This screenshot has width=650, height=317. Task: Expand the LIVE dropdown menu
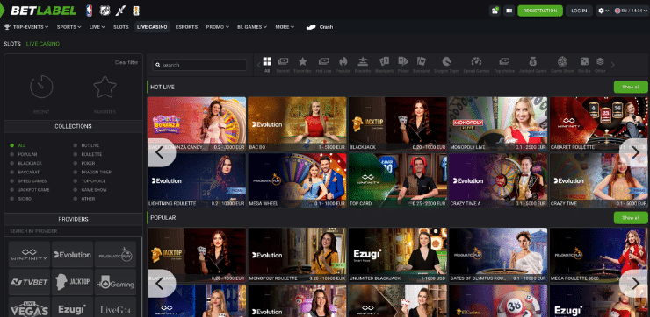[x=97, y=27]
